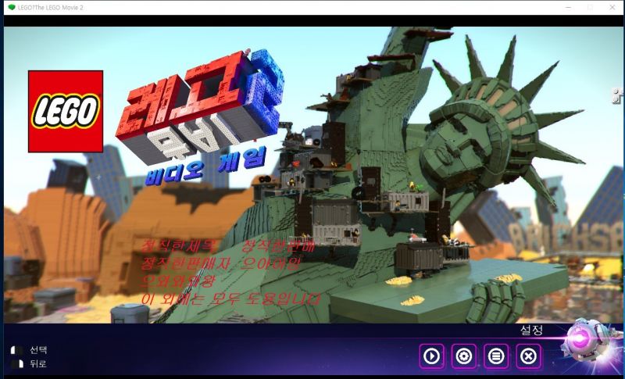
Task: Open settings via the gear icon
Action: tap(464, 356)
